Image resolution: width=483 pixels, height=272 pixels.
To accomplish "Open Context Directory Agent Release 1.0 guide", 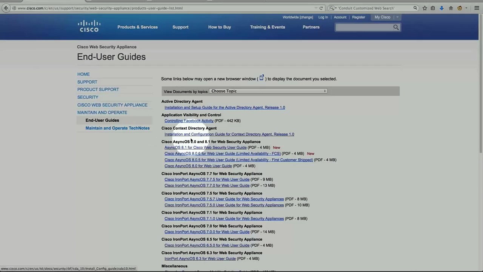I will (229, 134).
